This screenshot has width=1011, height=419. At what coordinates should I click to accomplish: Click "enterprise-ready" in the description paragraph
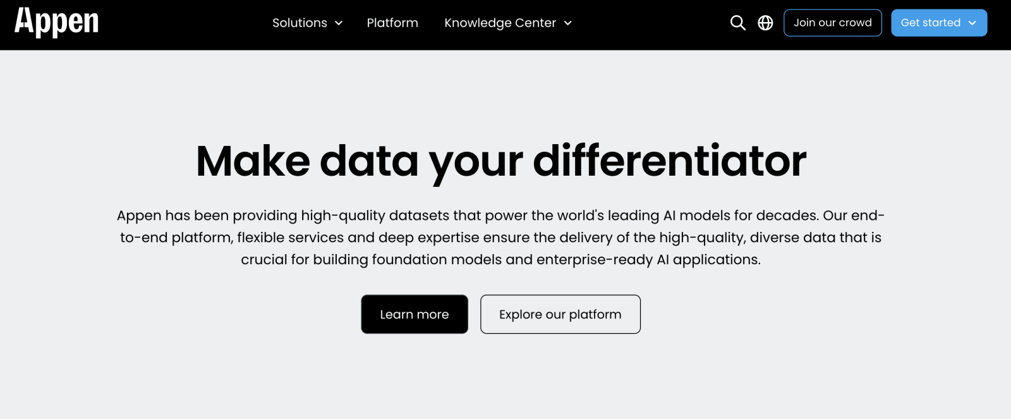coord(595,260)
